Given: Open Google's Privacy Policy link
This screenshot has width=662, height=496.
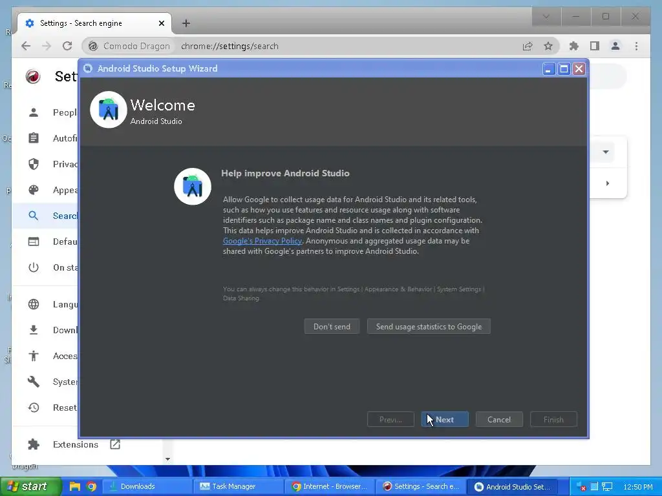Looking at the screenshot, I should tap(262, 241).
